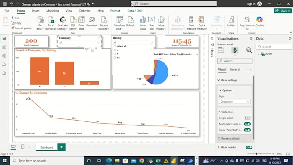Click the format pane search box
Viewport: 293px width, 165px height.
click(x=235, y=61)
